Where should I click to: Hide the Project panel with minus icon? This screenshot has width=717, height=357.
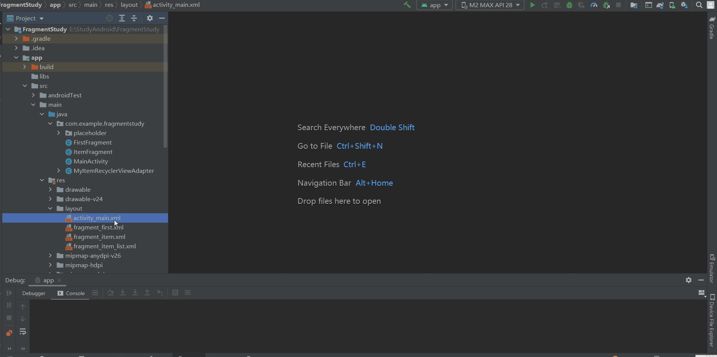(x=162, y=18)
